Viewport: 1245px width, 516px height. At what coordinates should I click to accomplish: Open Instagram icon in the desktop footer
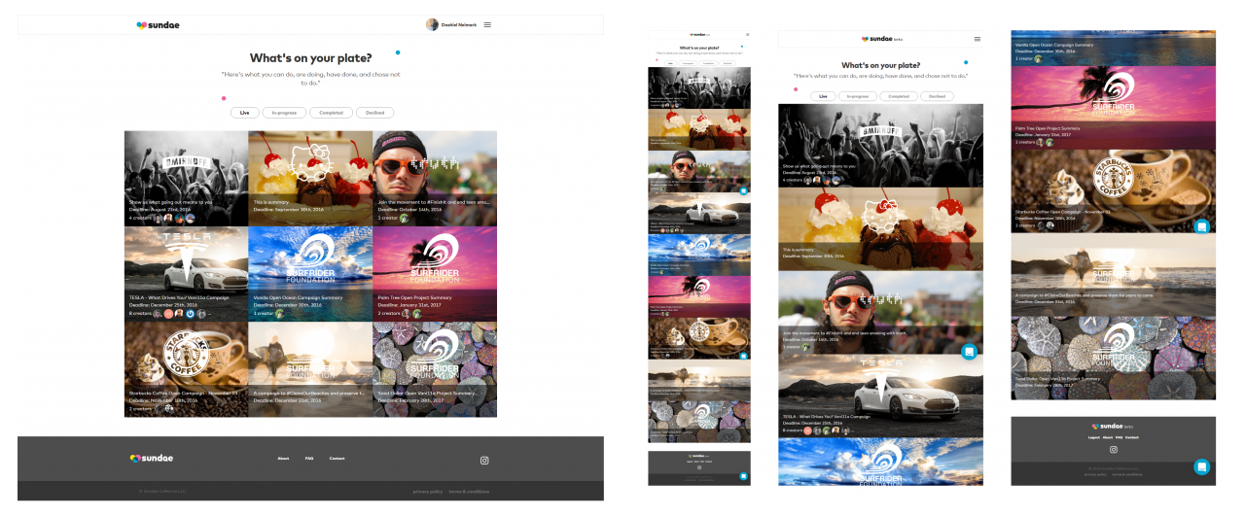pyautogui.click(x=484, y=461)
